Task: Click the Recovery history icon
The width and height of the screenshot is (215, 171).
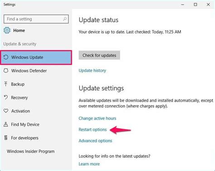Action: (6, 97)
